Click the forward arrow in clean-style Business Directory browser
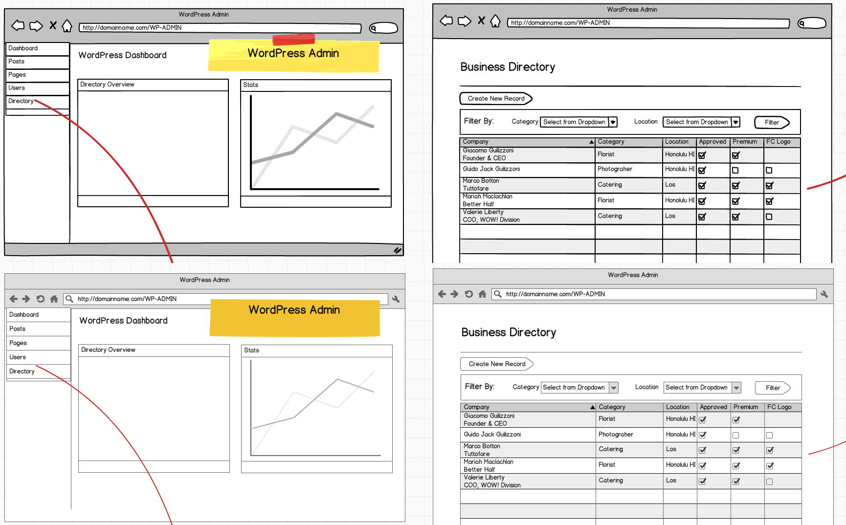Viewport: 846px width, 525px height. pyautogui.click(x=454, y=294)
